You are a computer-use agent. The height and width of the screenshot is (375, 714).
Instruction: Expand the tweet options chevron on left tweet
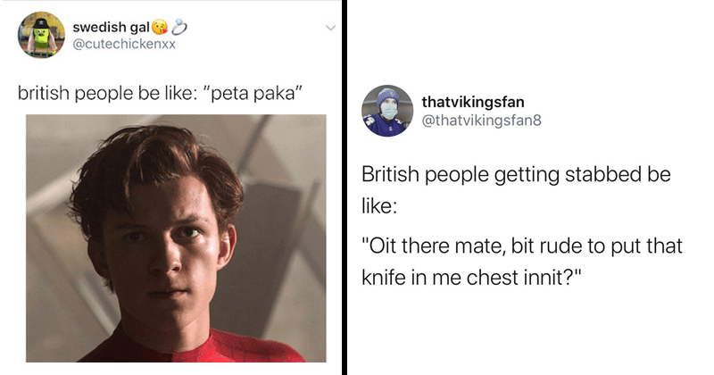331,28
